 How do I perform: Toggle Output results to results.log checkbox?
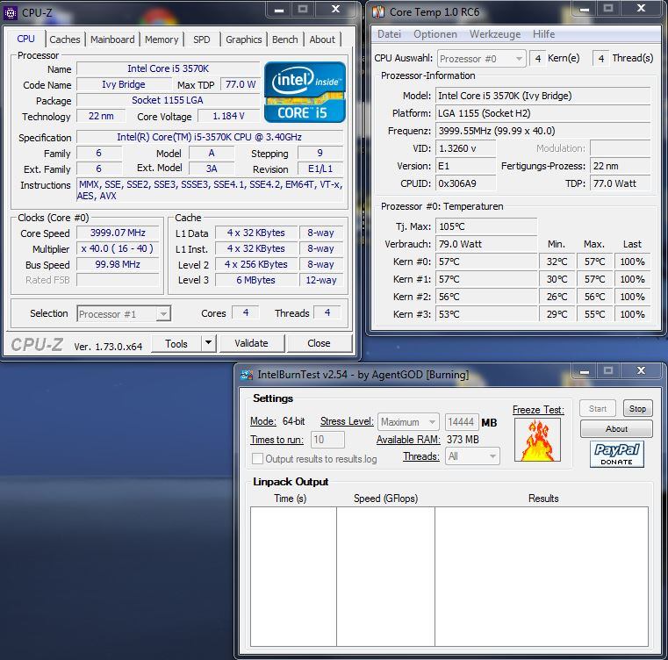click(257, 459)
